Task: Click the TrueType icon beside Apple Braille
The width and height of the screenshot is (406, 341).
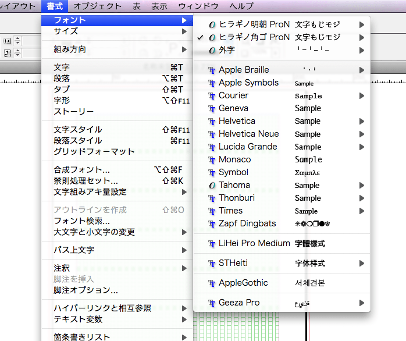Action: coord(212,70)
